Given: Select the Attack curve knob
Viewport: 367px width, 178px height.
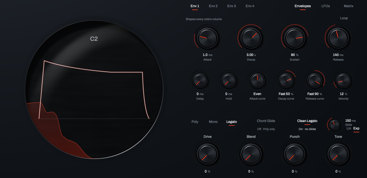Looking at the screenshot, I should point(257,80).
